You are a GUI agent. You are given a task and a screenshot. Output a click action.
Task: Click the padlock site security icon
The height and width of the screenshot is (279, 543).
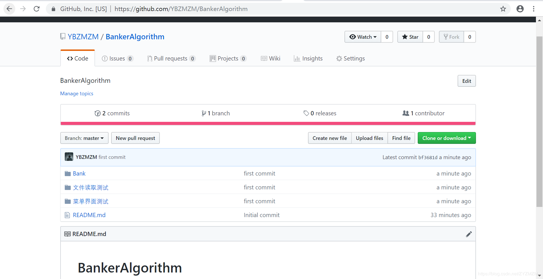point(53,9)
